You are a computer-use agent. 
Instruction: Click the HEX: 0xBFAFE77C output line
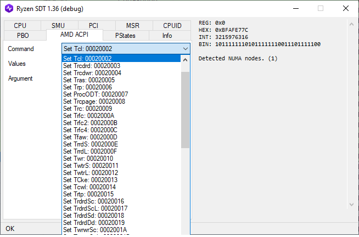point(223,30)
